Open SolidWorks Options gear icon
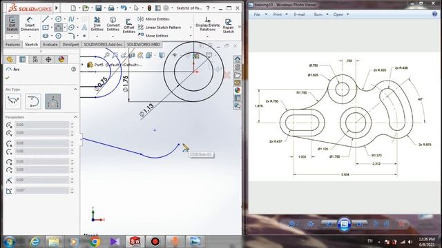 point(166,8)
